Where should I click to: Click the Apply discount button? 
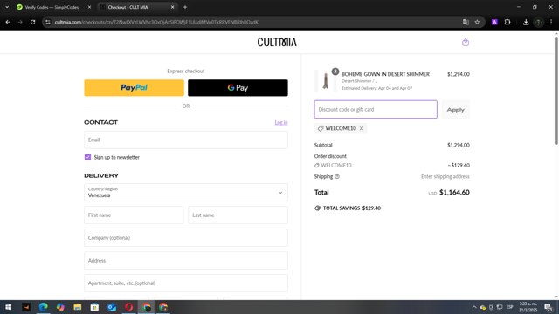456,110
